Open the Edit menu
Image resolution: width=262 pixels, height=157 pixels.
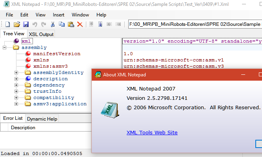pyautogui.click(x=24, y=15)
